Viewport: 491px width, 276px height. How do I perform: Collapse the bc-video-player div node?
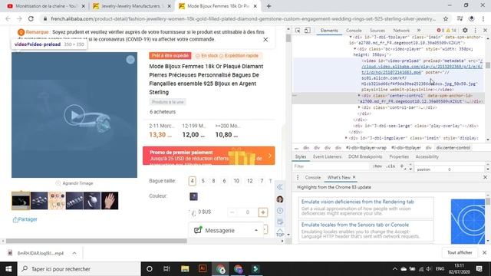(355, 49)
